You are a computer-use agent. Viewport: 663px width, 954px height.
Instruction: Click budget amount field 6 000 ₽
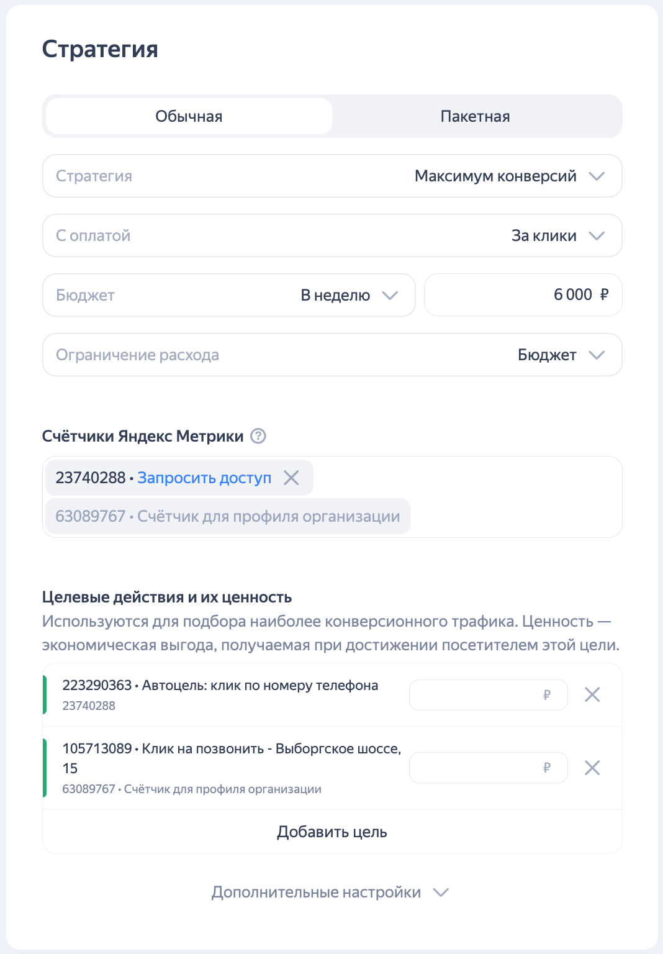523,295
